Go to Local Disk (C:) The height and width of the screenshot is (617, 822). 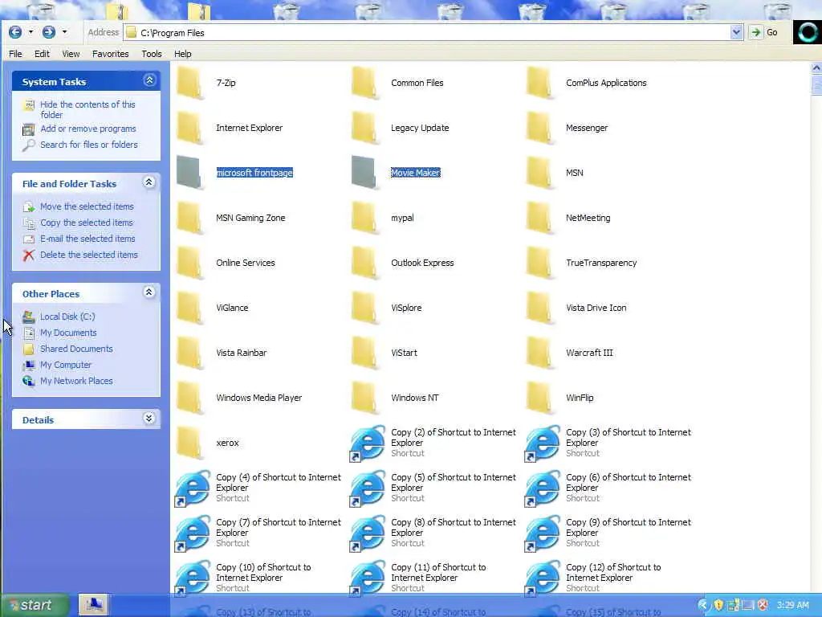[x=67, y=317]
